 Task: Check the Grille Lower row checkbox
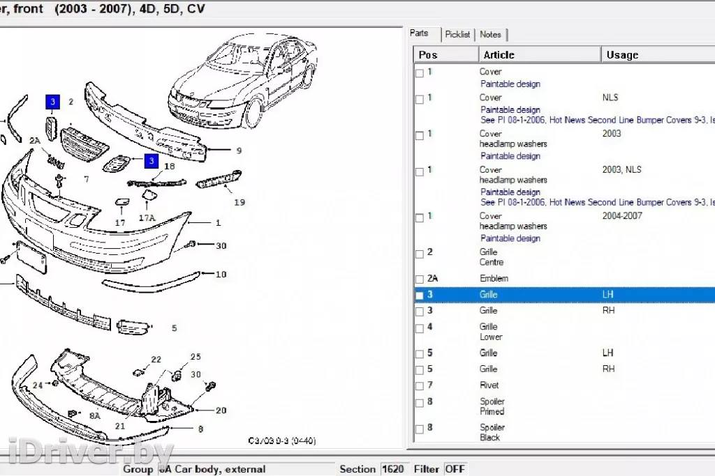click(x=420, y=328)
